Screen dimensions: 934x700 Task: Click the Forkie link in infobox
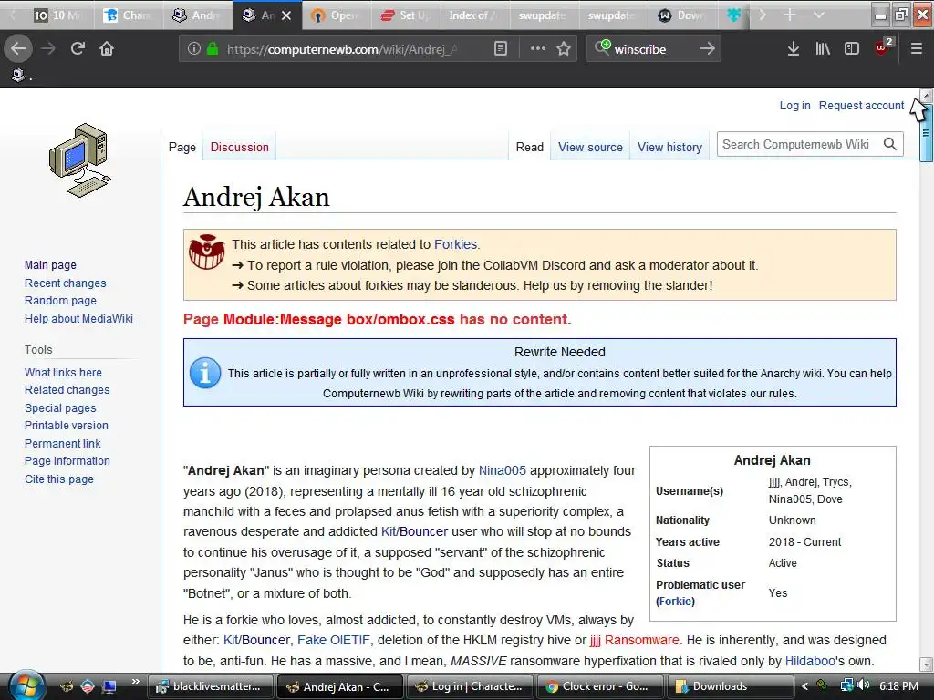676,602
